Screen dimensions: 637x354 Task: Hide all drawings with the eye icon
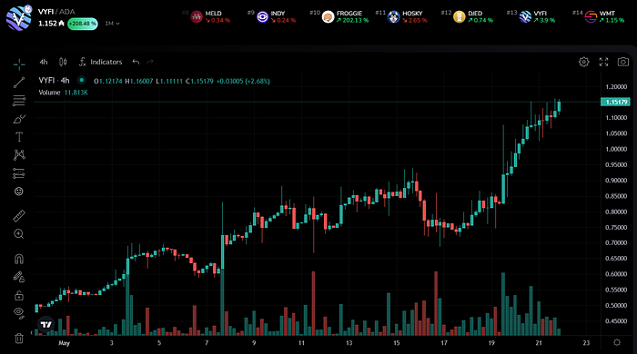coord(19,312)
